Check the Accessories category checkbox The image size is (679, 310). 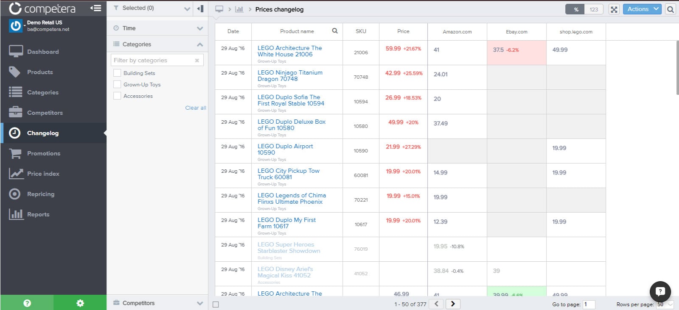click(117, 96)
